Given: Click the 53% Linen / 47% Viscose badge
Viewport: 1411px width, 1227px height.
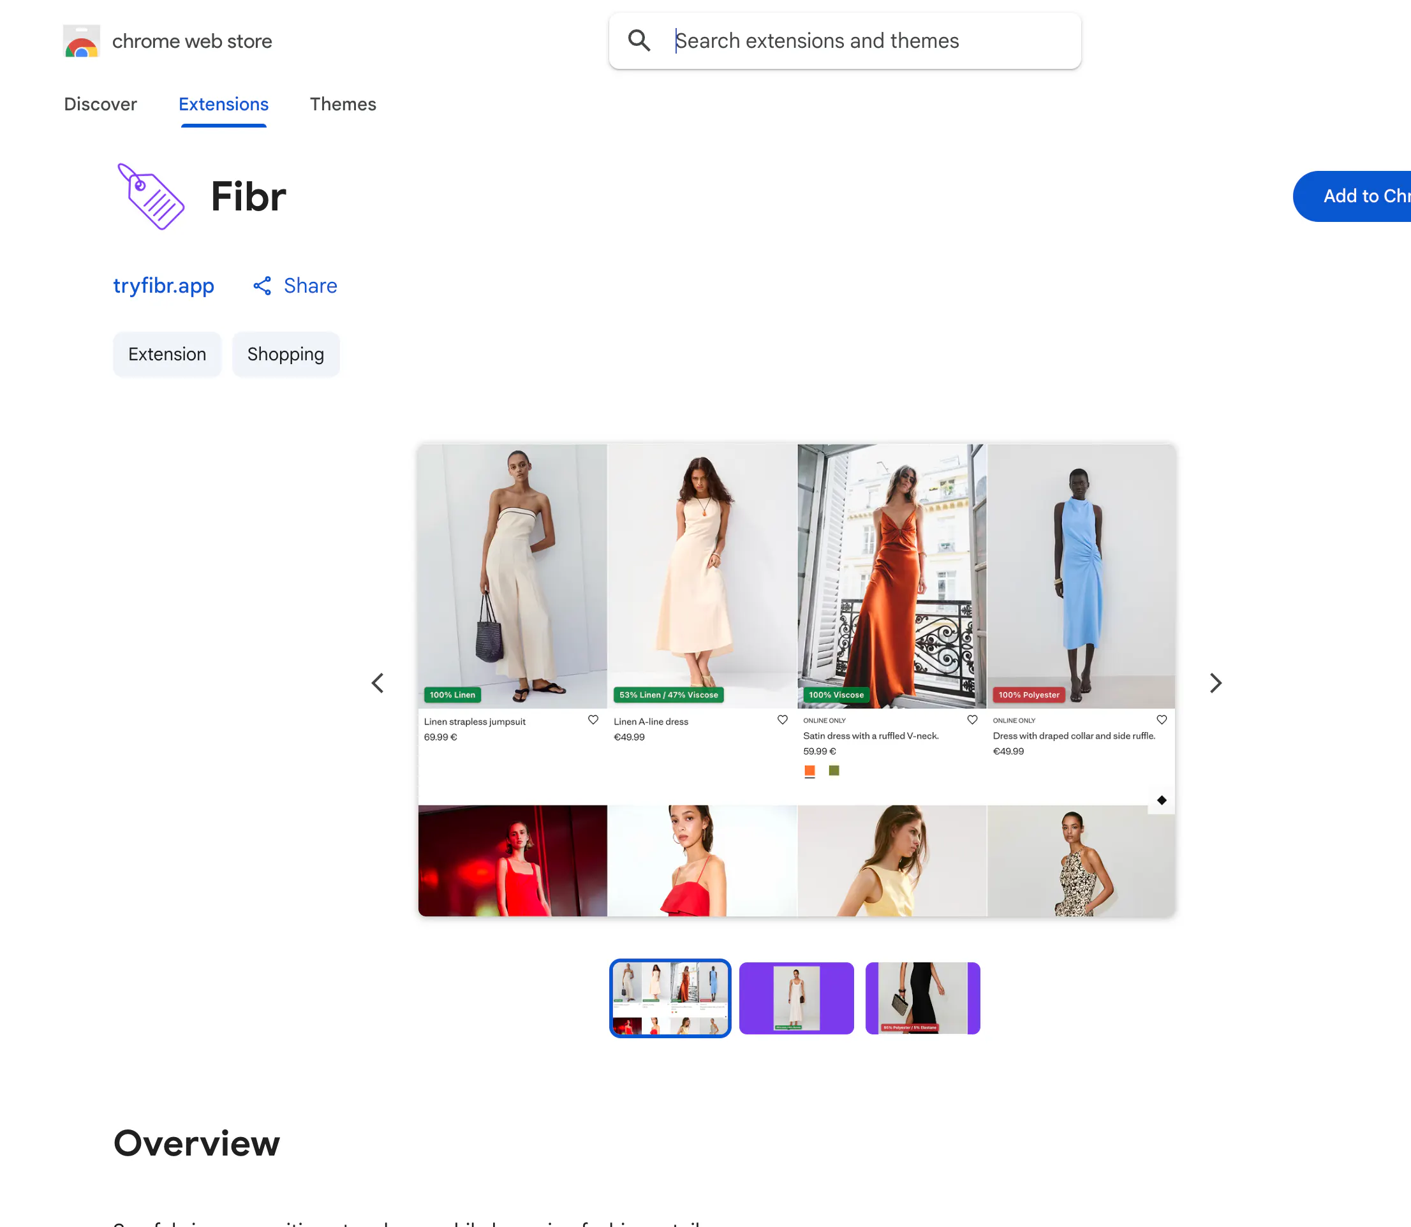Looking at the screenshot, I should (x=669, y=695).
